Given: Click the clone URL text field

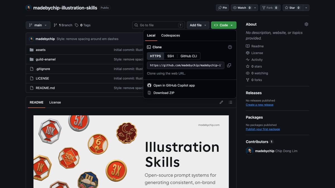Looking at the screenshot, I should click(186, 65).
